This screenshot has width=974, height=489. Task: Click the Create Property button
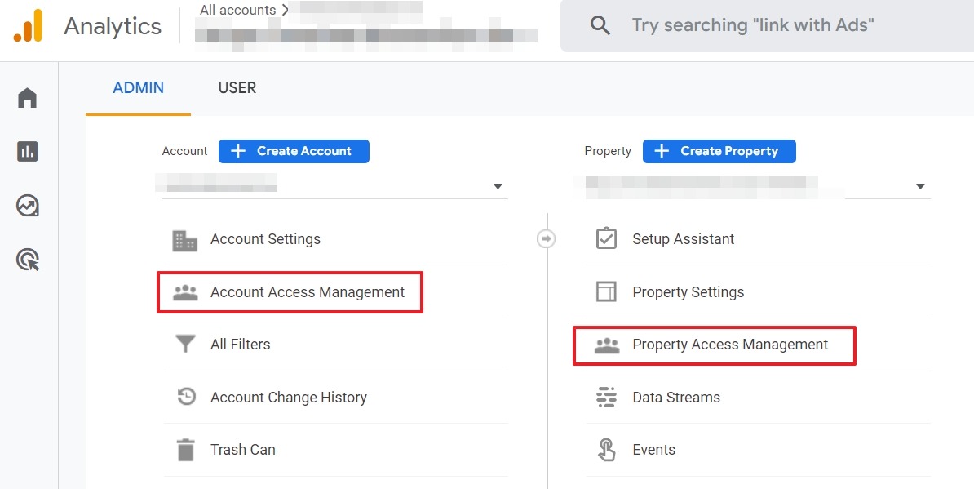tap(719, 151)
